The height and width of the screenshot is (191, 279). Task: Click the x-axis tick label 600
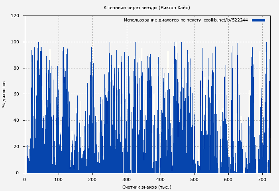click(x=228, y=179)
